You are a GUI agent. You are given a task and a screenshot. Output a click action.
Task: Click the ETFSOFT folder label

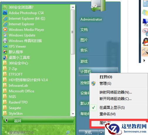(16, 74)
